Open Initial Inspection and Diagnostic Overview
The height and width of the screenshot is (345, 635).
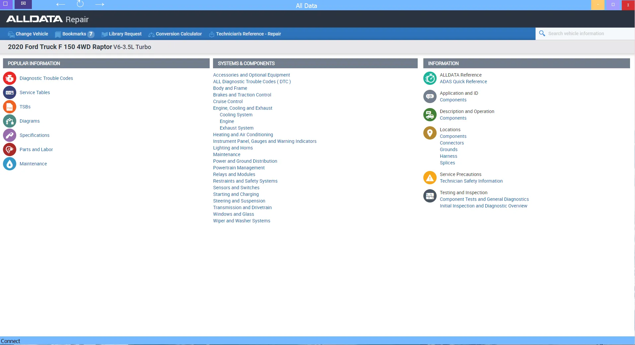(x=483, y=206)
